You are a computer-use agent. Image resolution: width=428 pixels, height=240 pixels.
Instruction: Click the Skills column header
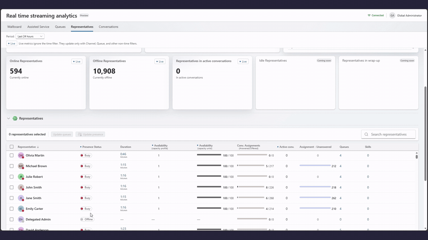pos(368,147)
